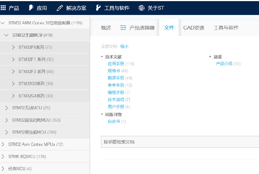Viewport: 259px width, 174px height.
Task: Expand the 经典MCU chevron
Action: coord(3,169)
